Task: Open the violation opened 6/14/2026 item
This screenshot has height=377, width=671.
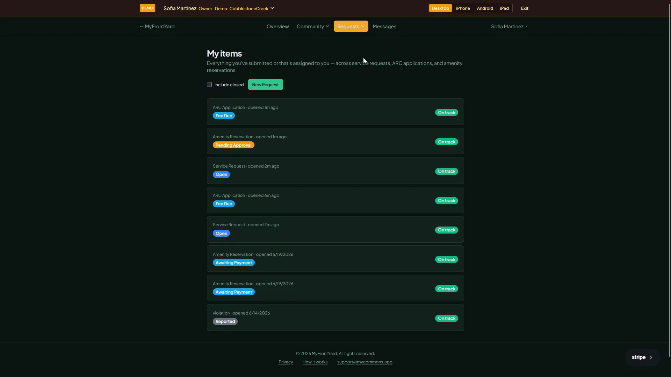Action: [x=335, y=317]
